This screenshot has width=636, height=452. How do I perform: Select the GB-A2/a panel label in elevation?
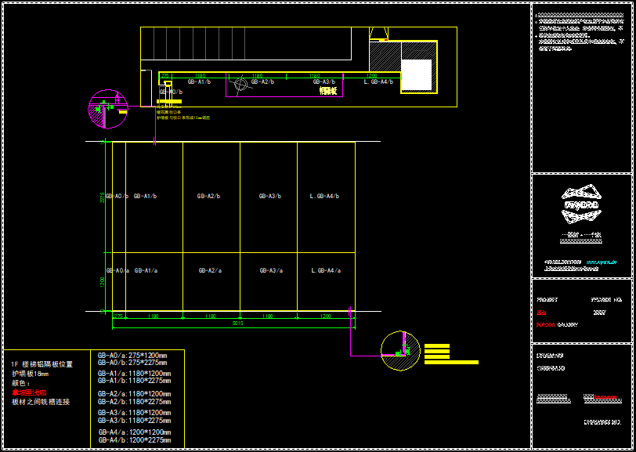point(209,270)
